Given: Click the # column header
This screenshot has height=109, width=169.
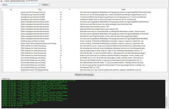Looking at the screenshot, I should point(69,9).
